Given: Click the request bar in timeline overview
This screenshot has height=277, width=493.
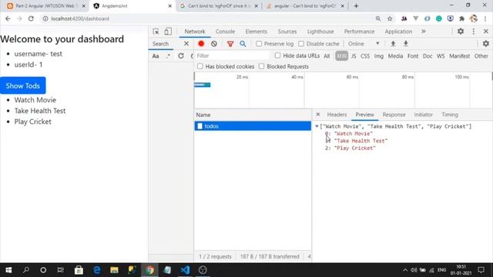Looking at the screenshot, I should point(202,85).
